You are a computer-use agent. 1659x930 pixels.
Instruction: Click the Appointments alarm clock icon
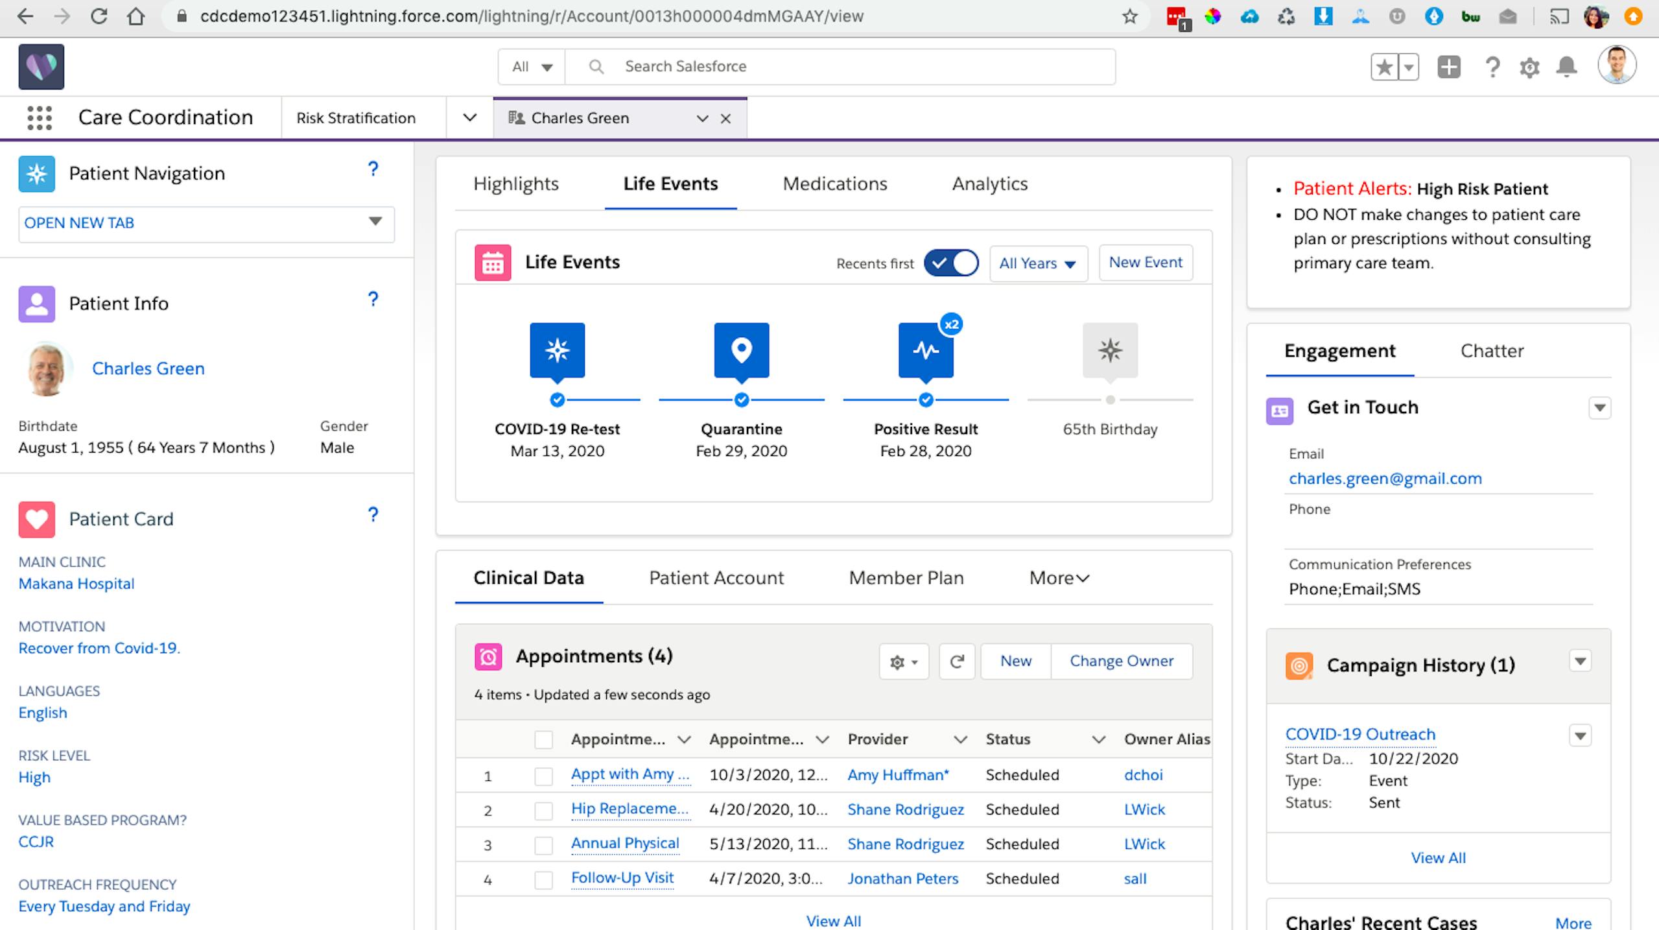pyautogui.click(x=488, y=657)
